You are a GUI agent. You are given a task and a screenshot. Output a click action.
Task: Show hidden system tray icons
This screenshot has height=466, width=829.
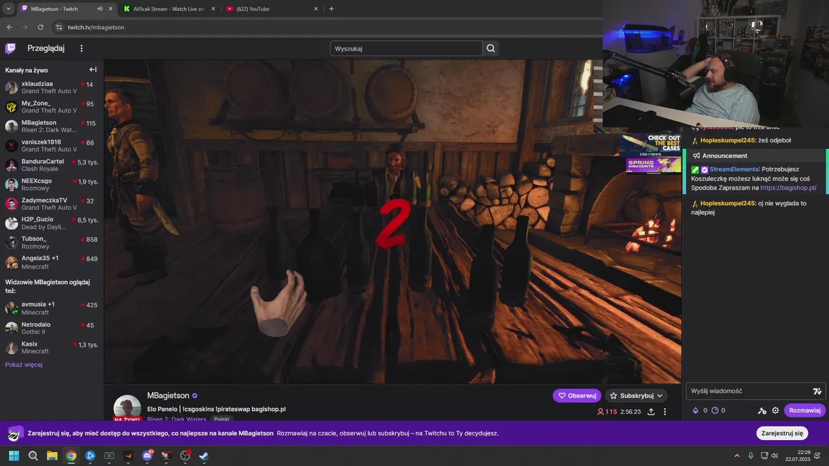click(736, 456)
